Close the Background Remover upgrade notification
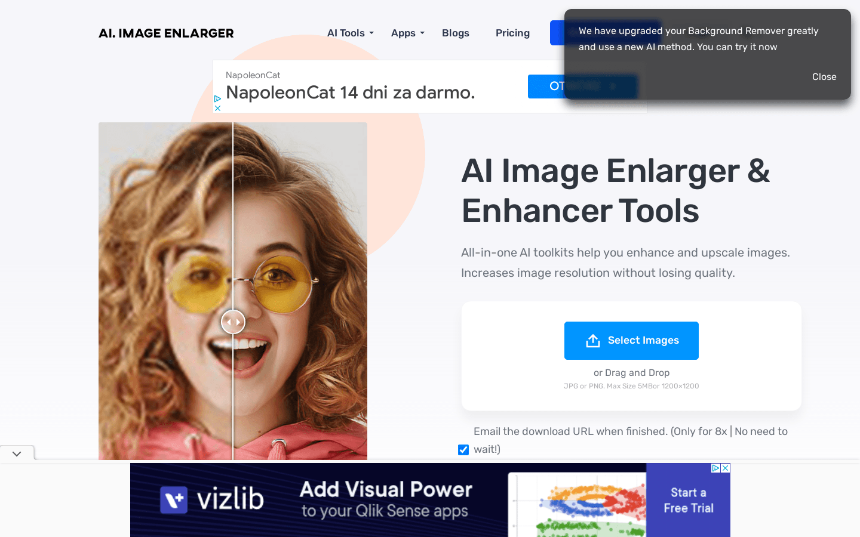 824,76
